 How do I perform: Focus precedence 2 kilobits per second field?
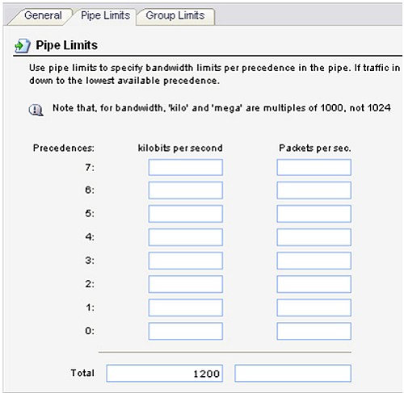click(x=186, y=284)
